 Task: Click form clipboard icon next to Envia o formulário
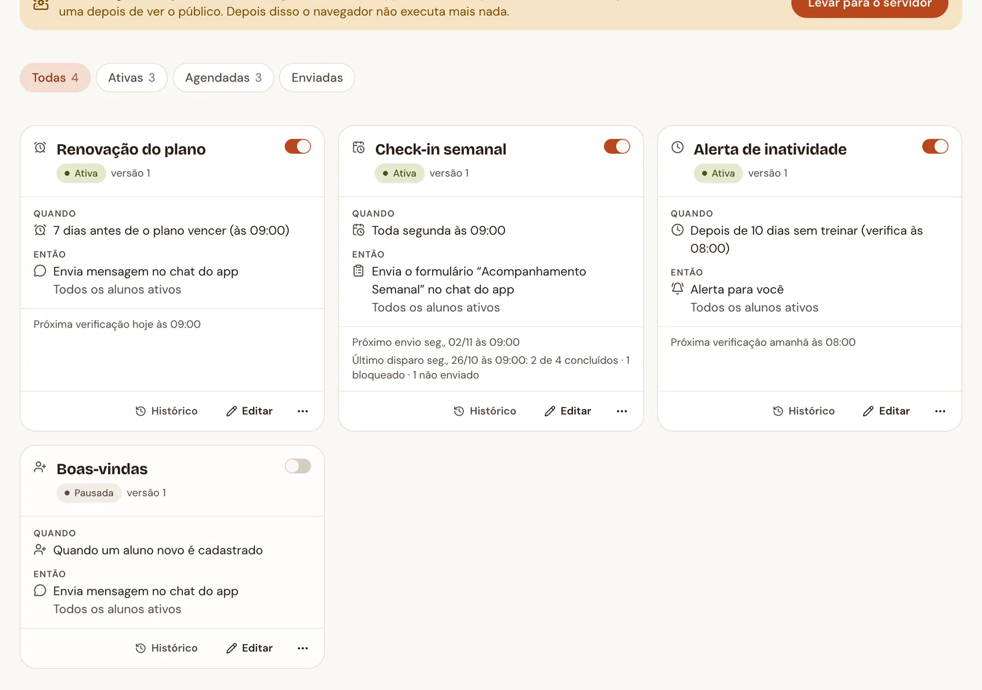point(358,271)
